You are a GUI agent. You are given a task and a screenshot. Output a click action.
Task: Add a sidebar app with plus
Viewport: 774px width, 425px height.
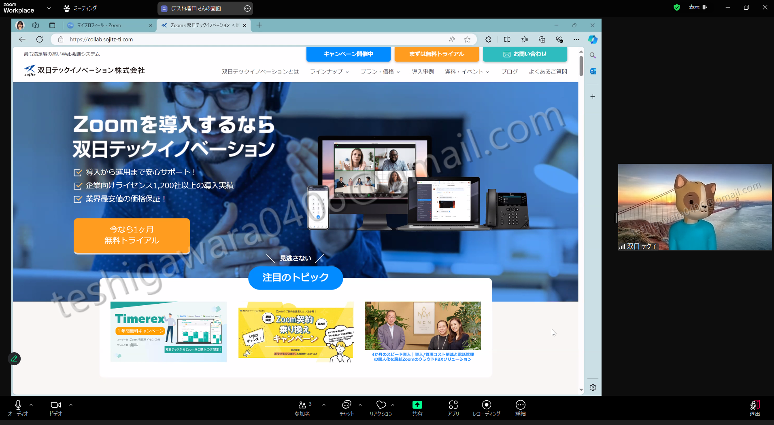[593, 96]
